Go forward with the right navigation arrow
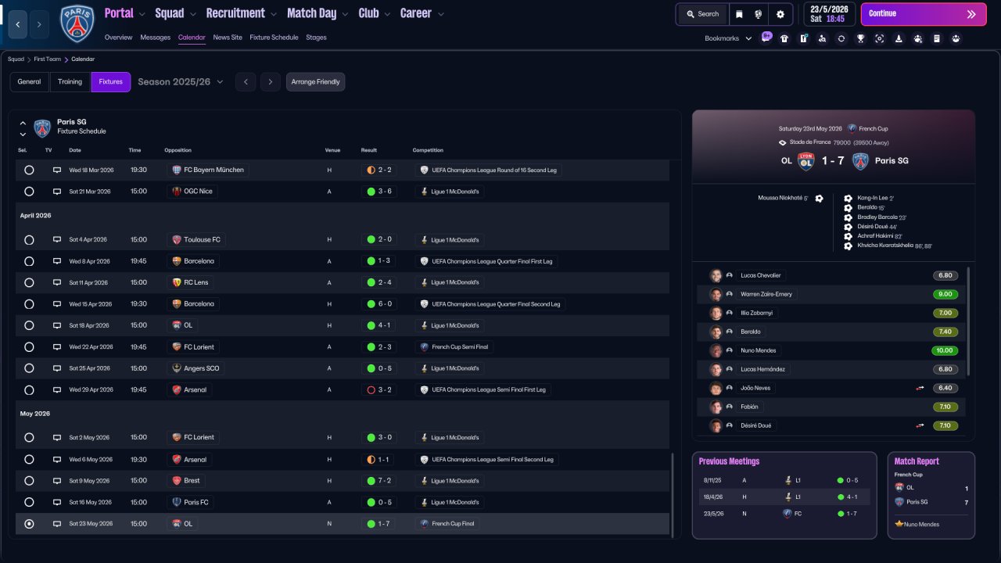This screenshot has width=1001, height=563. click(x=39, y=24)
